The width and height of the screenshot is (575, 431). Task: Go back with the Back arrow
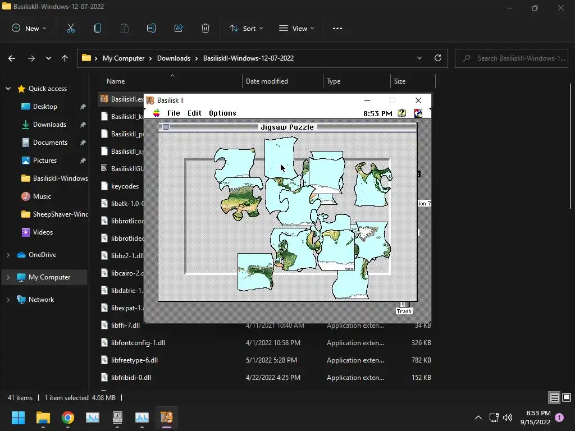click(x=12, y=58)
